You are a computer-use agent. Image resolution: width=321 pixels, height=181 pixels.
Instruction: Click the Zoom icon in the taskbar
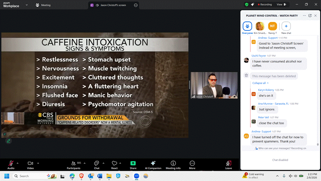tap(137, 176)
